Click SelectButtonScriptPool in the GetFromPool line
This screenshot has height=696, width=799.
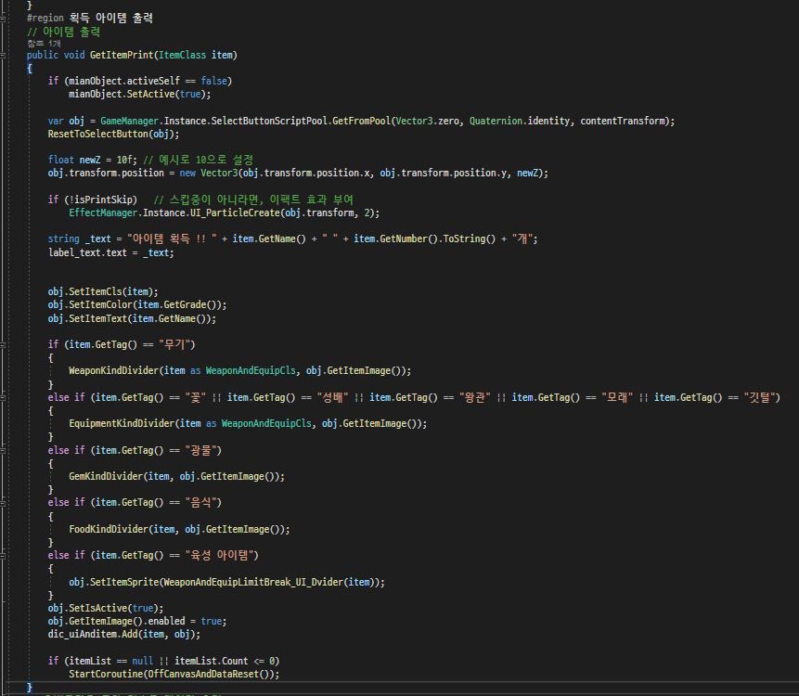tap(268, 122)
